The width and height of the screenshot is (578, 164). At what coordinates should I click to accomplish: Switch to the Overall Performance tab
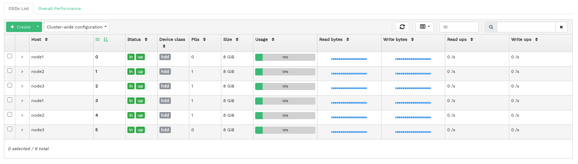pyautogui.click(x=59, y=9)
